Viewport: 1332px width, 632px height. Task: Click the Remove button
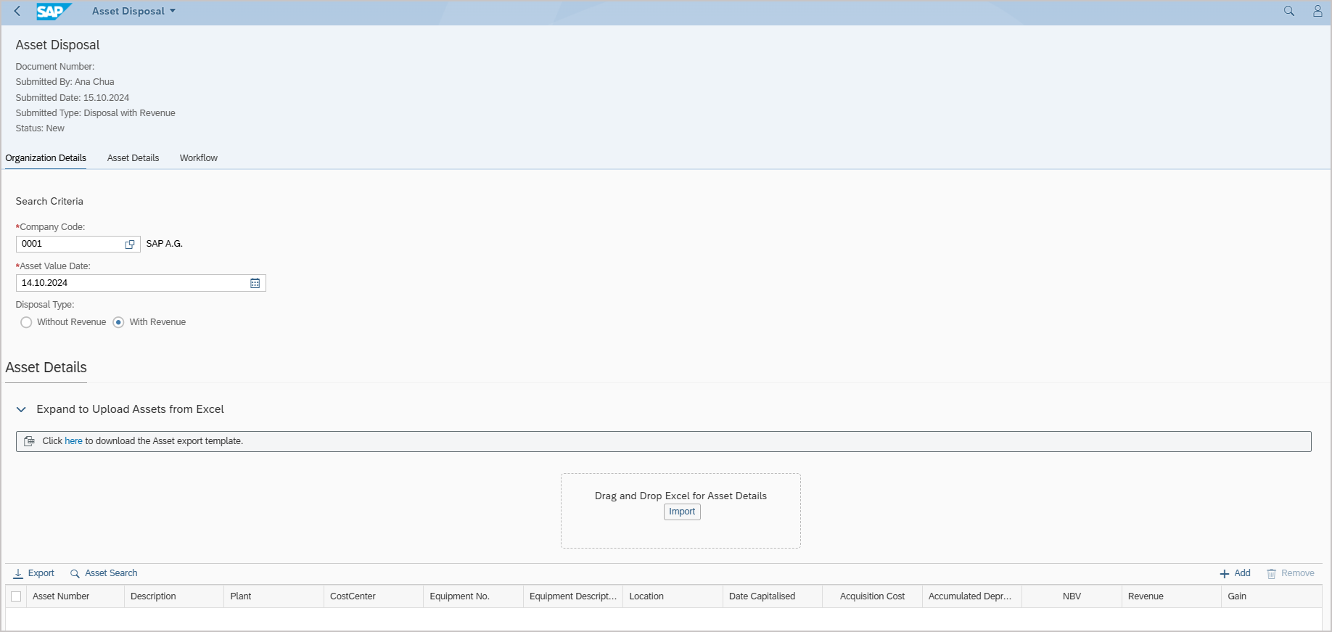pyautogui.click(x=1291, y=573)
